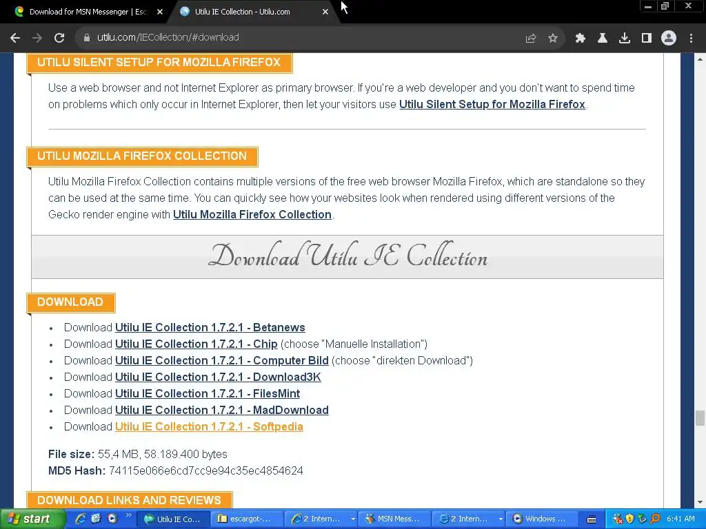Launch Internet Explorer from quick launch
This screenshot has width=706, height=529.
(81, 519)
